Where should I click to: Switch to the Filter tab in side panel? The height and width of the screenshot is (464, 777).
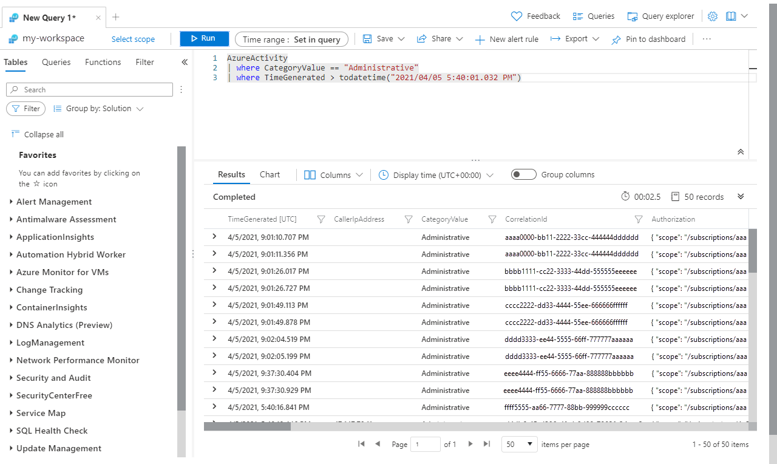coord(144,62)
